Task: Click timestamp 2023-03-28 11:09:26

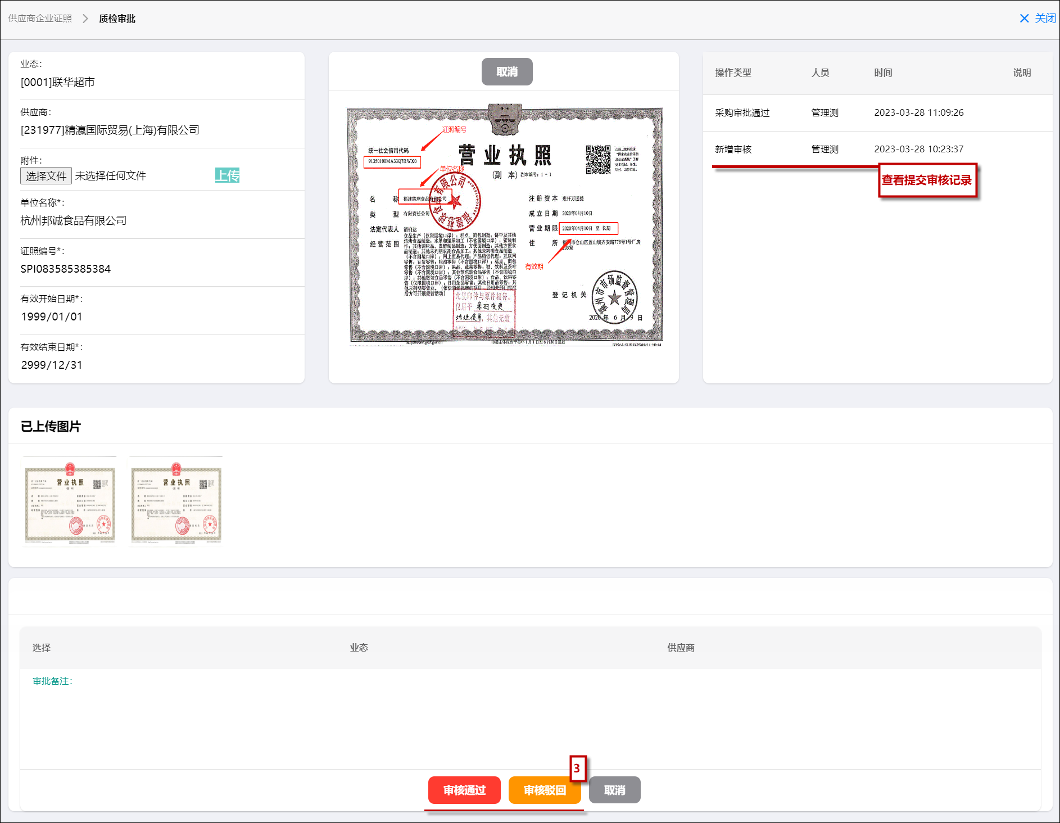Action: [x=919, y=112]
